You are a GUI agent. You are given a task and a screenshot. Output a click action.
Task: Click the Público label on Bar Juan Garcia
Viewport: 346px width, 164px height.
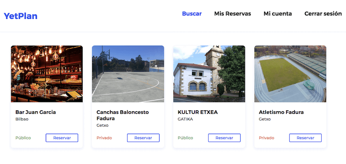coord(23,138)
